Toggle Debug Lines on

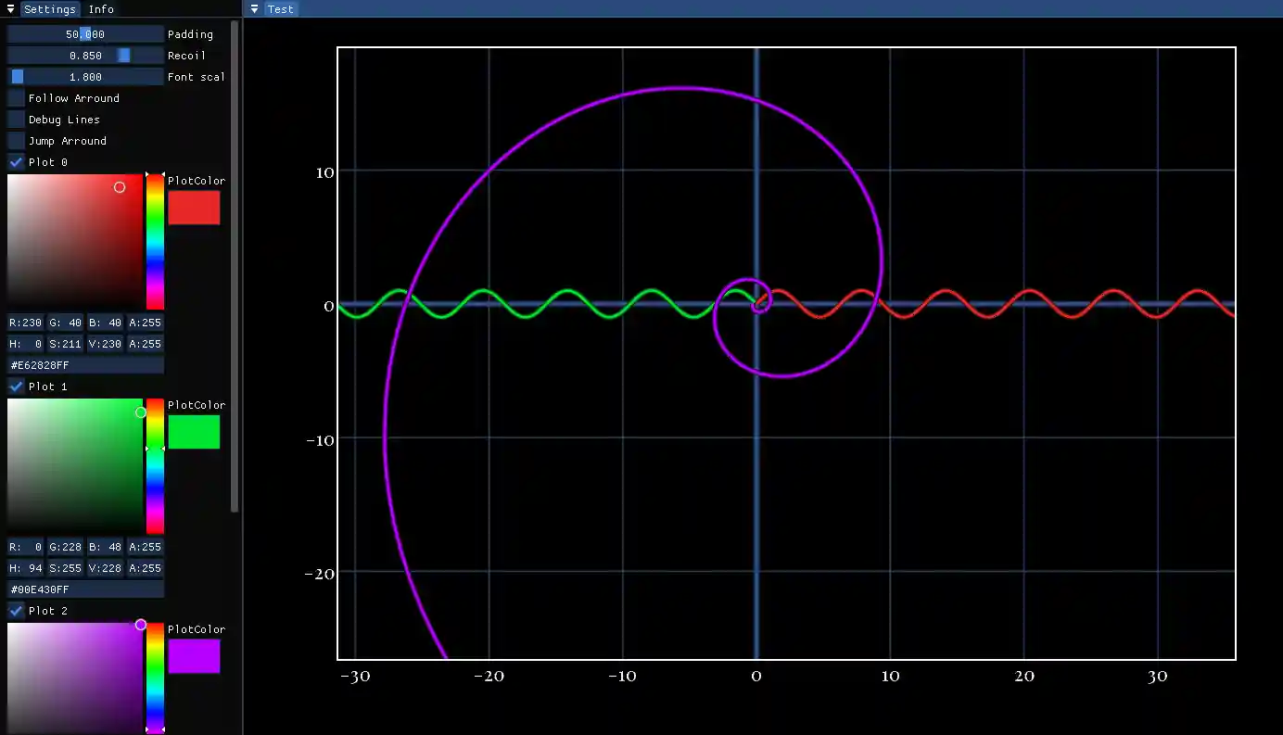15,119
